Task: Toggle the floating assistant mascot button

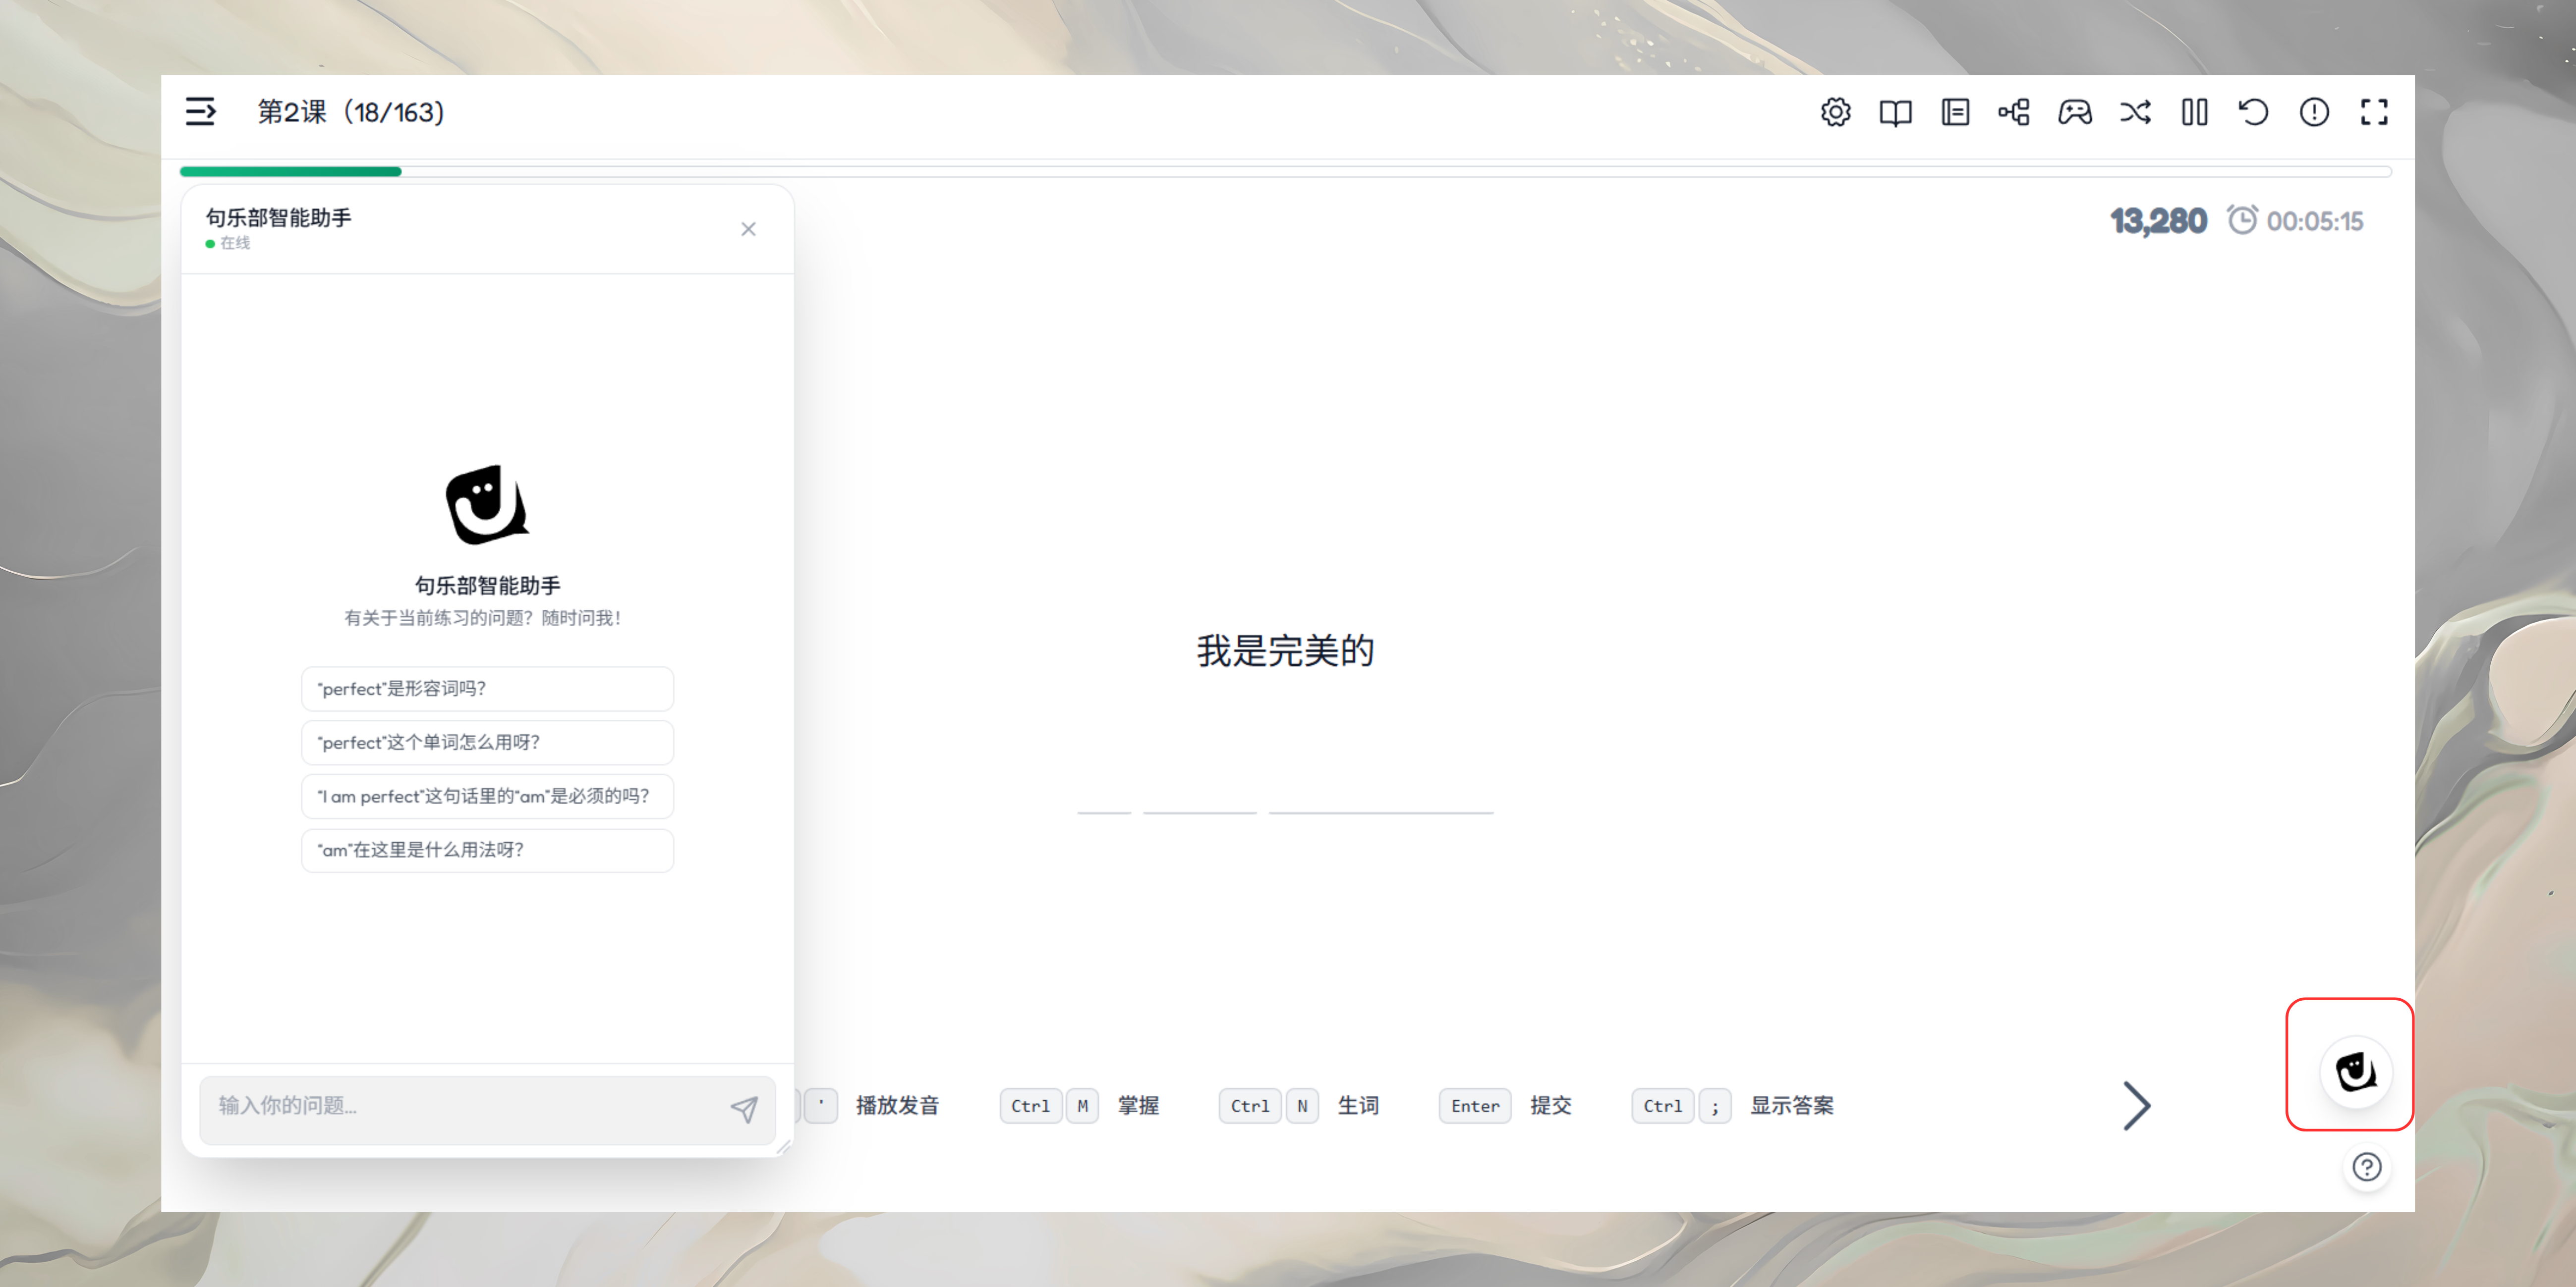Action: 2355,1072
